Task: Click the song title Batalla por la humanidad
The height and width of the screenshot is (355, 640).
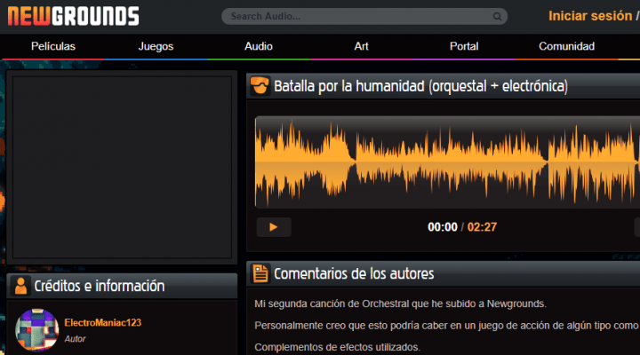Action: [x=420, y=86]
